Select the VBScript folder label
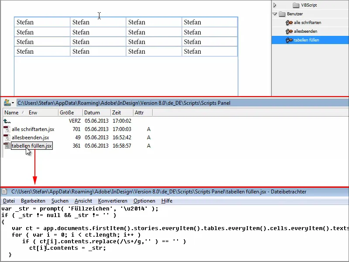Viewport: 349px width, 262px height. point(309,5)
